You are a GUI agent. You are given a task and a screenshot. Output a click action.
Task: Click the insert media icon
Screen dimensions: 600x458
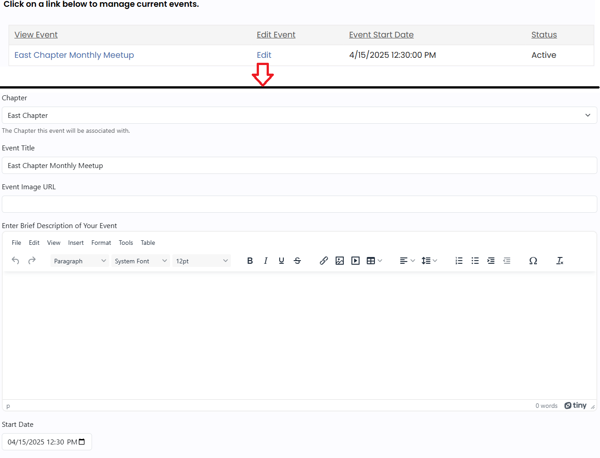(x=355, y=261)
